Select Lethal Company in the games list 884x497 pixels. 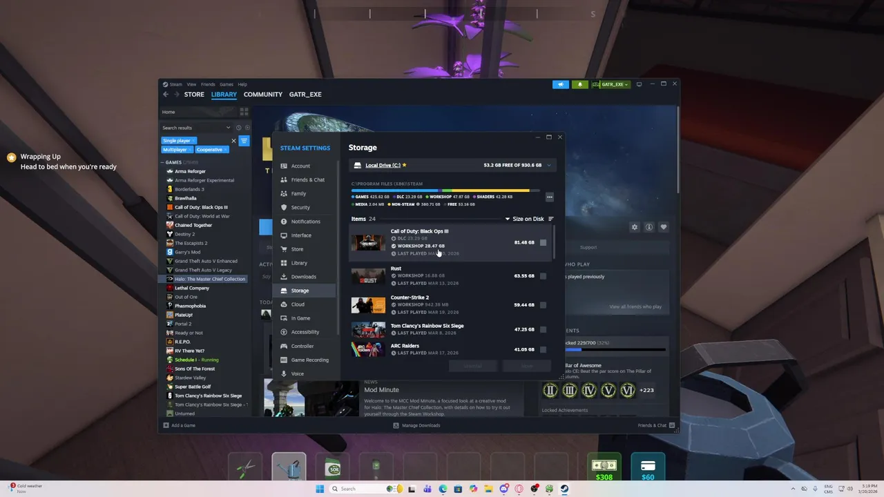192,288
